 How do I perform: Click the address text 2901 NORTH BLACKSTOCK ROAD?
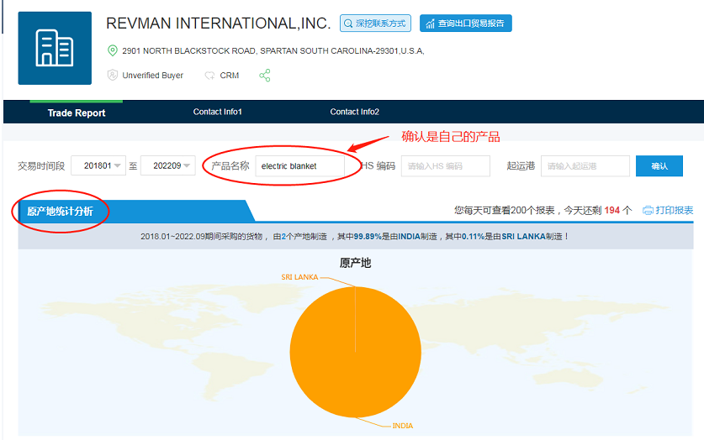click(x=189, y=50)
